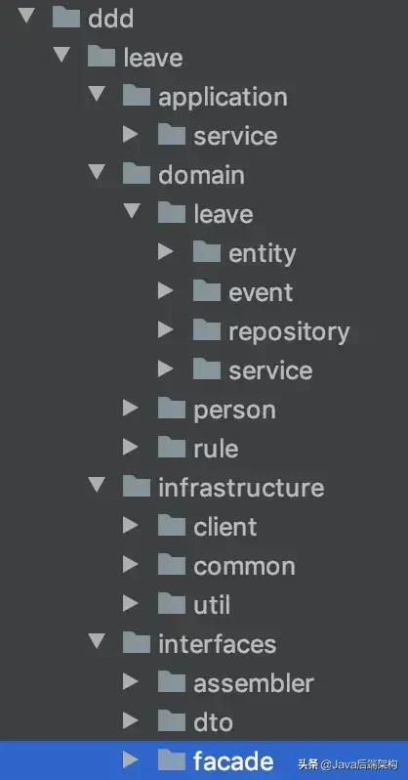
Task: Collapse the domain folder arrow
Action: coord(98,172)
